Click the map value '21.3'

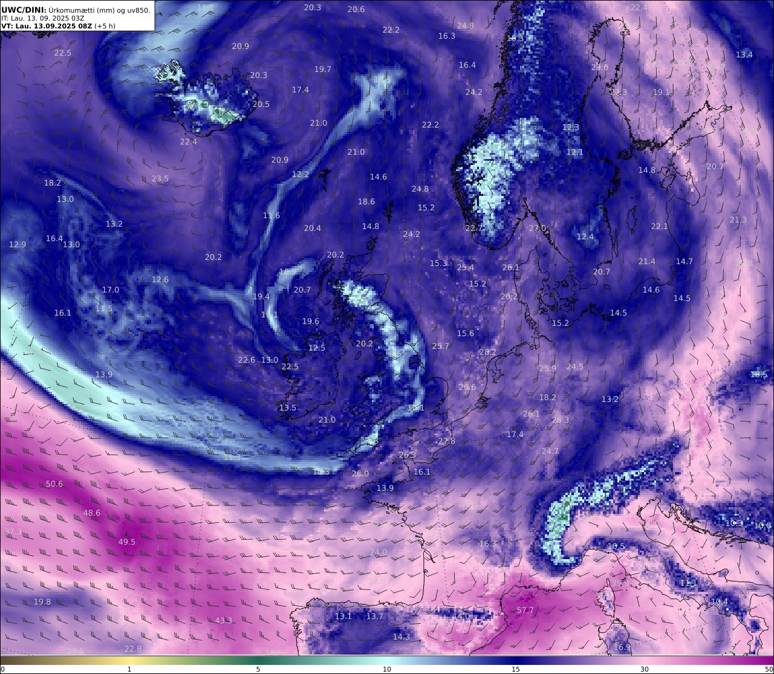[x=738, y=220]
